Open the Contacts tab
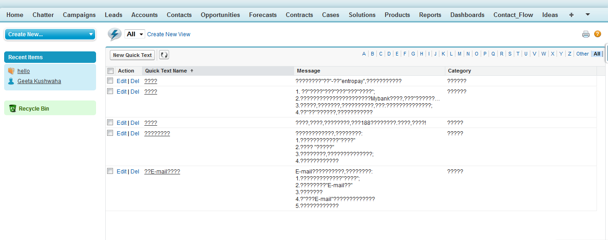This screenshot has height=240, width=608. click(179, 15)
